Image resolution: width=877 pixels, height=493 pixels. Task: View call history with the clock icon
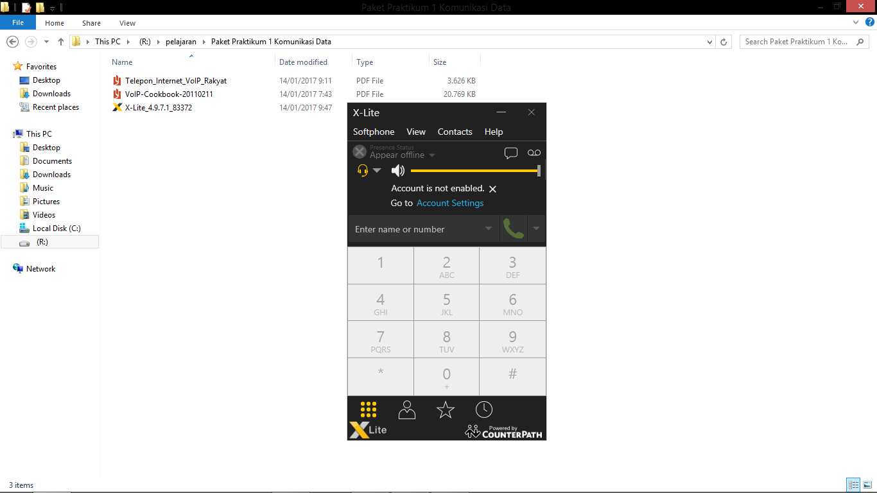click(483, 409)
